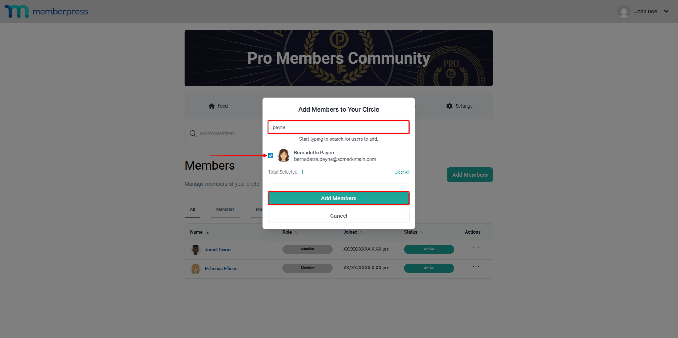Open Jamal Dixon's profile link
The width and height of the screenshot is (678, 338).
[x=218, y=250]
